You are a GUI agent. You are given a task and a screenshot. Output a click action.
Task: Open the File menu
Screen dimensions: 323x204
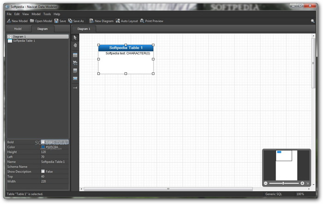[x=9, y=14]
